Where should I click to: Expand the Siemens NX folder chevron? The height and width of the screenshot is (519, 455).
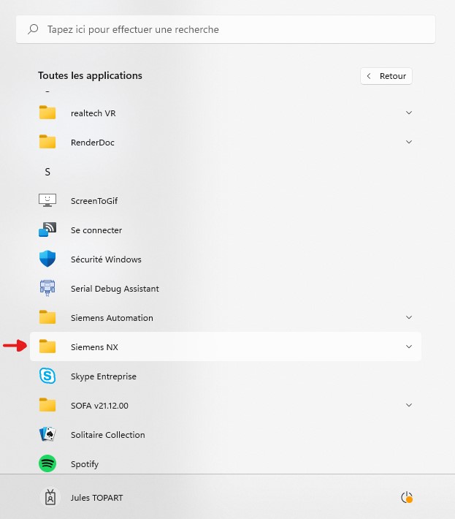tap(409, 346)
